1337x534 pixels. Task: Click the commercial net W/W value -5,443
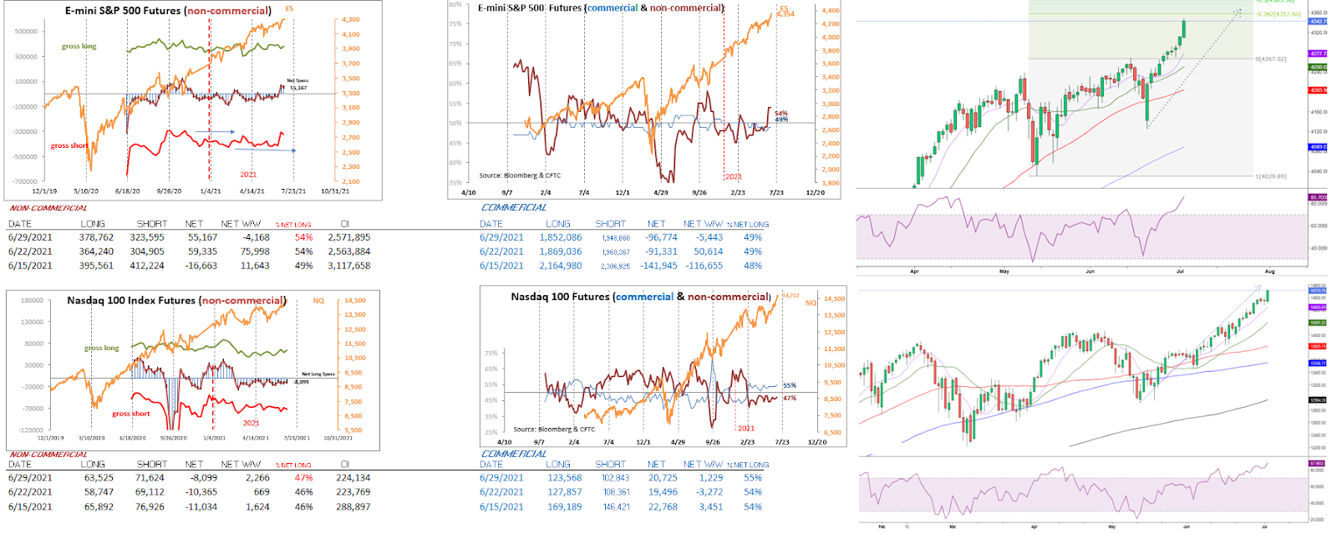(x=709, y=237)
